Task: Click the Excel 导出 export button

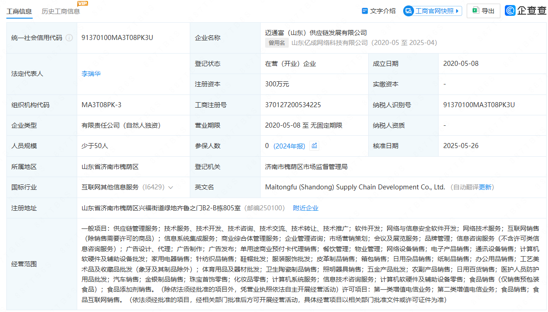Action: [483, 11]
